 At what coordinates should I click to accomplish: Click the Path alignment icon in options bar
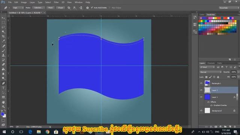(75, 7)
